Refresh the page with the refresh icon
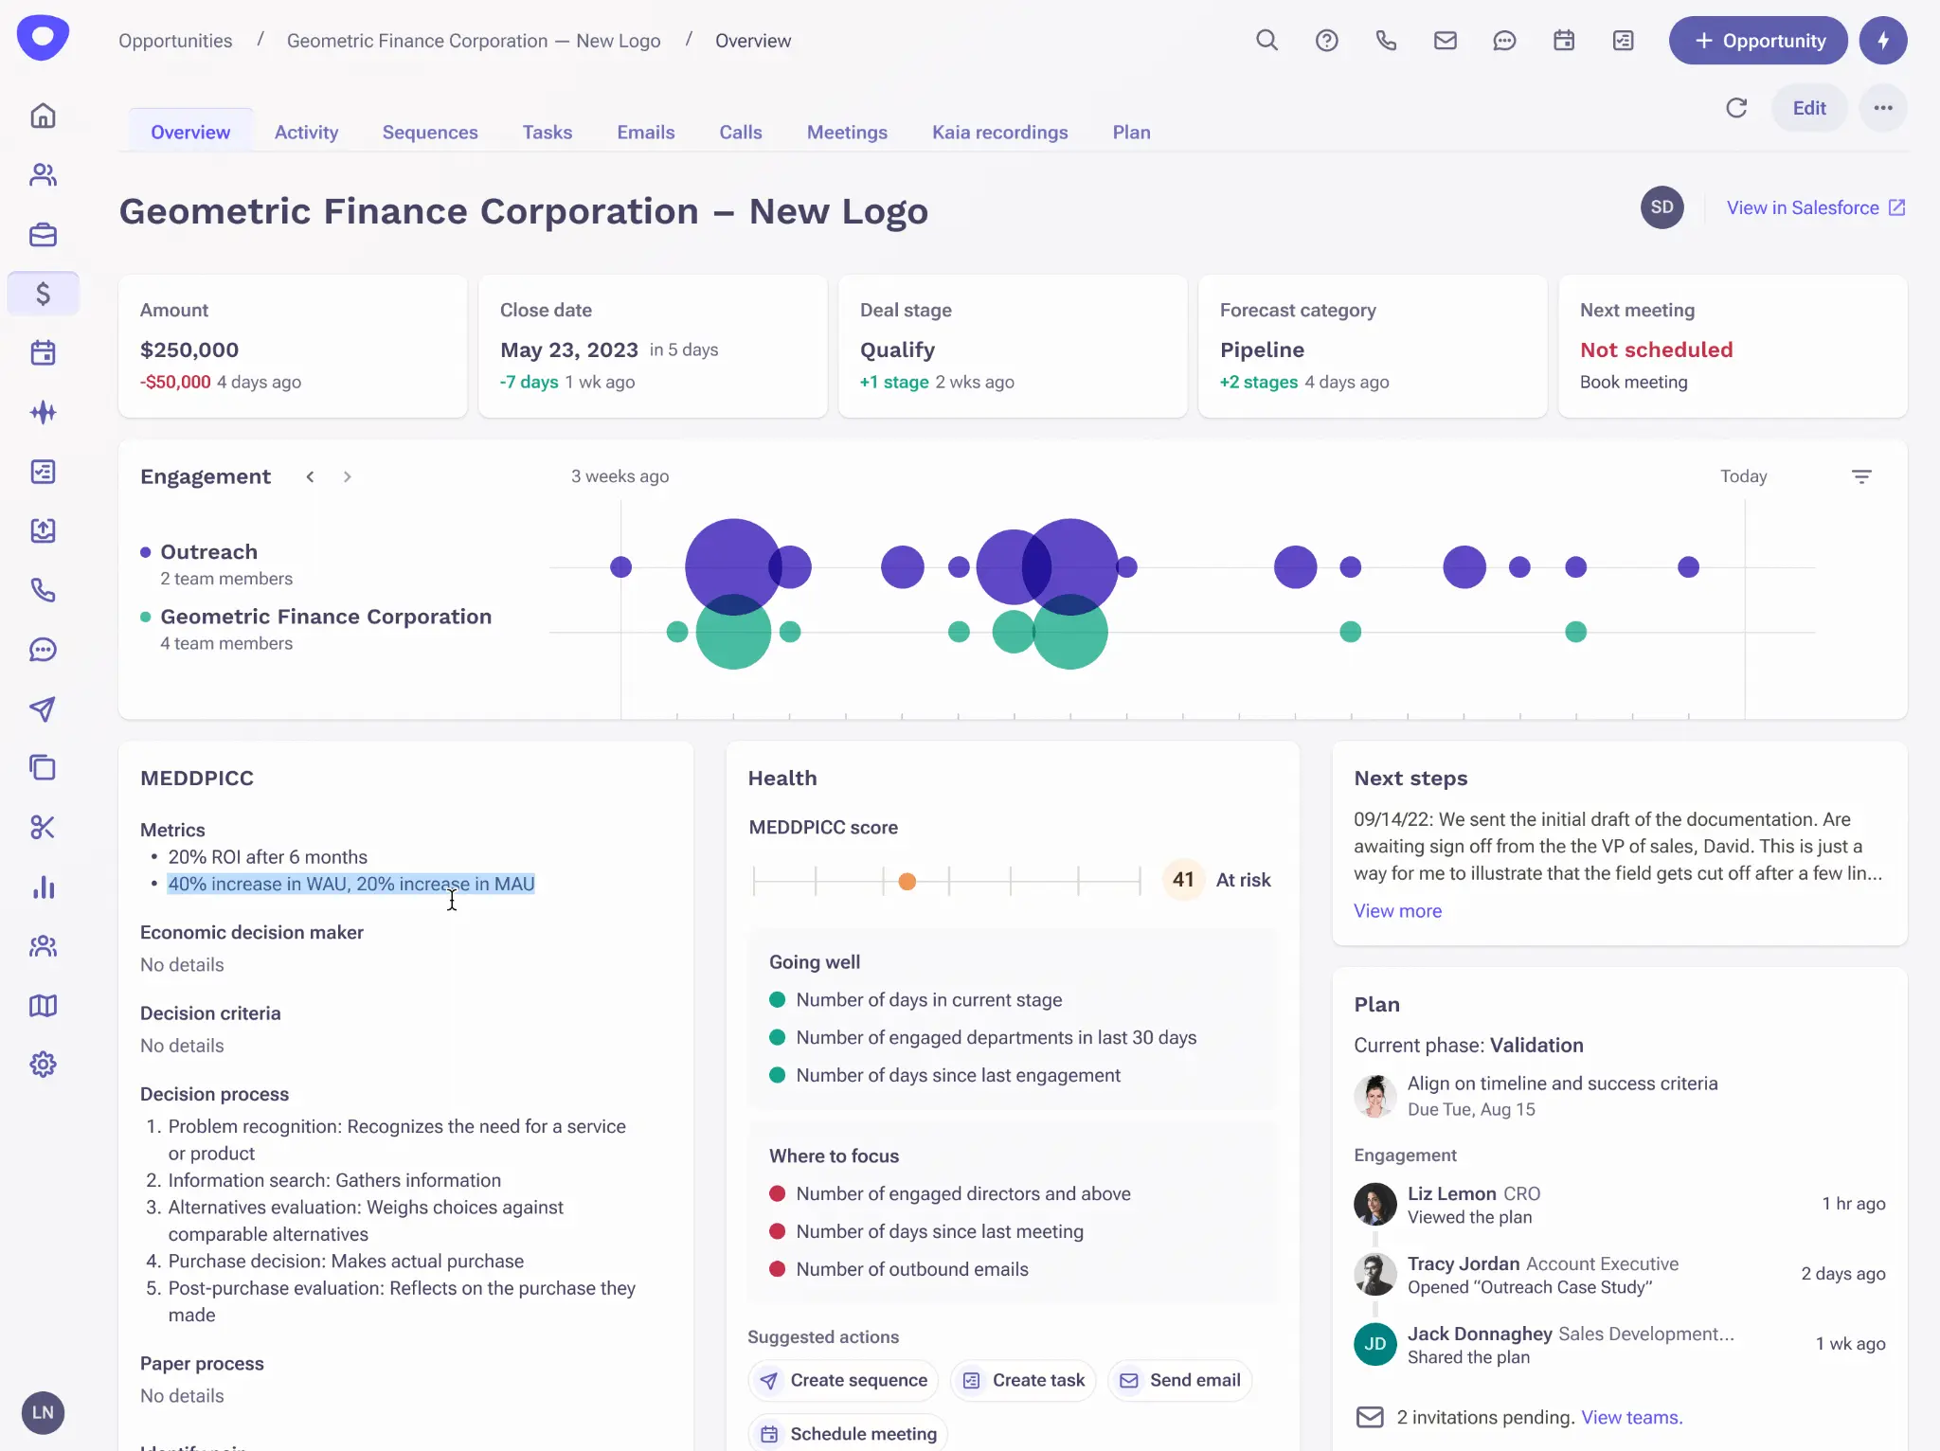Viewport: 1940px width, 1451px height. (1737, 107)
